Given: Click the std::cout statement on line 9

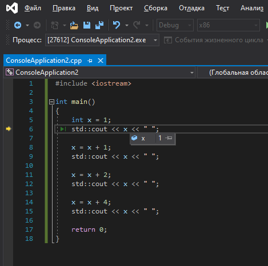Looking at the screenshot, I should click(115, 156).
